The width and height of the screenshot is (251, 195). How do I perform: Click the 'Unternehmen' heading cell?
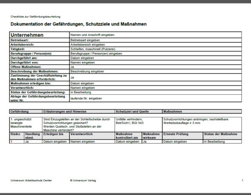(x=39, y=35)
